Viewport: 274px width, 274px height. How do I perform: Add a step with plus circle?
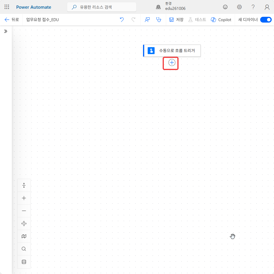point(172,62)
